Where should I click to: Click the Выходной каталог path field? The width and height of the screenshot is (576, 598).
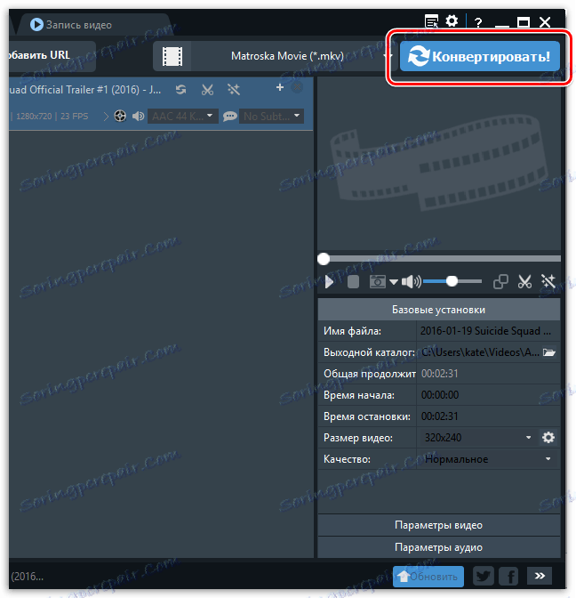pos(480,352)
